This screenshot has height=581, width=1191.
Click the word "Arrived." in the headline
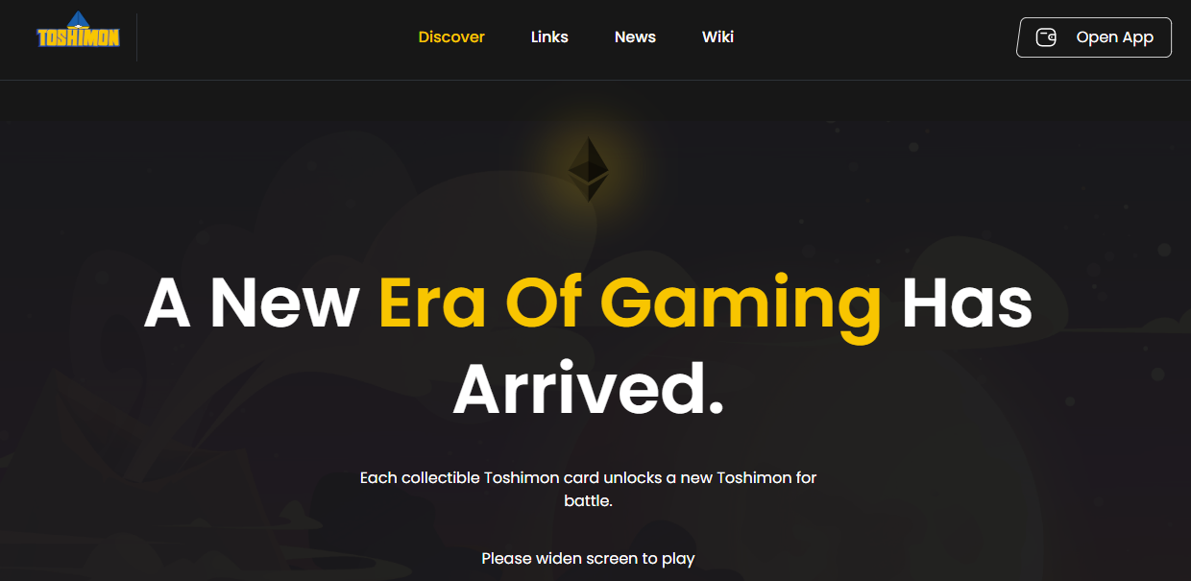588,390
